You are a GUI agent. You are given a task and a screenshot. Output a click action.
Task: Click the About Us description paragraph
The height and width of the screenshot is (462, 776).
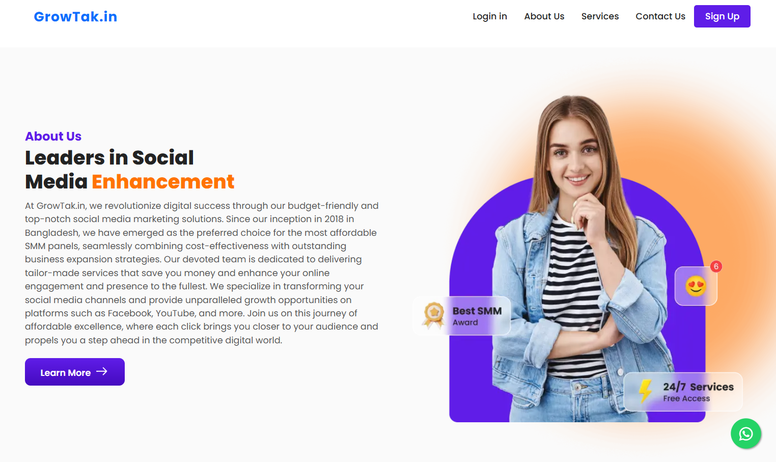click(x=202, y=273)
